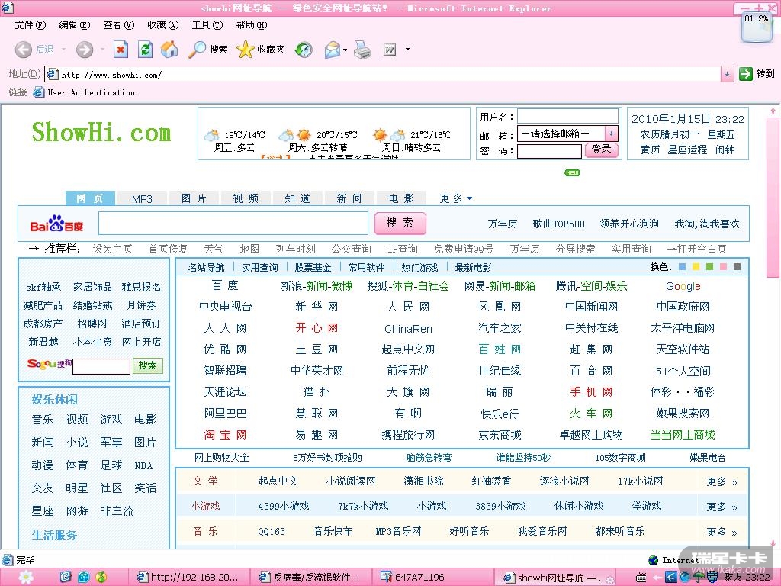Open taskbar item 反病毒/反流氓软件
This screenshot has width=781, height=586.
(x=310, y=577)
